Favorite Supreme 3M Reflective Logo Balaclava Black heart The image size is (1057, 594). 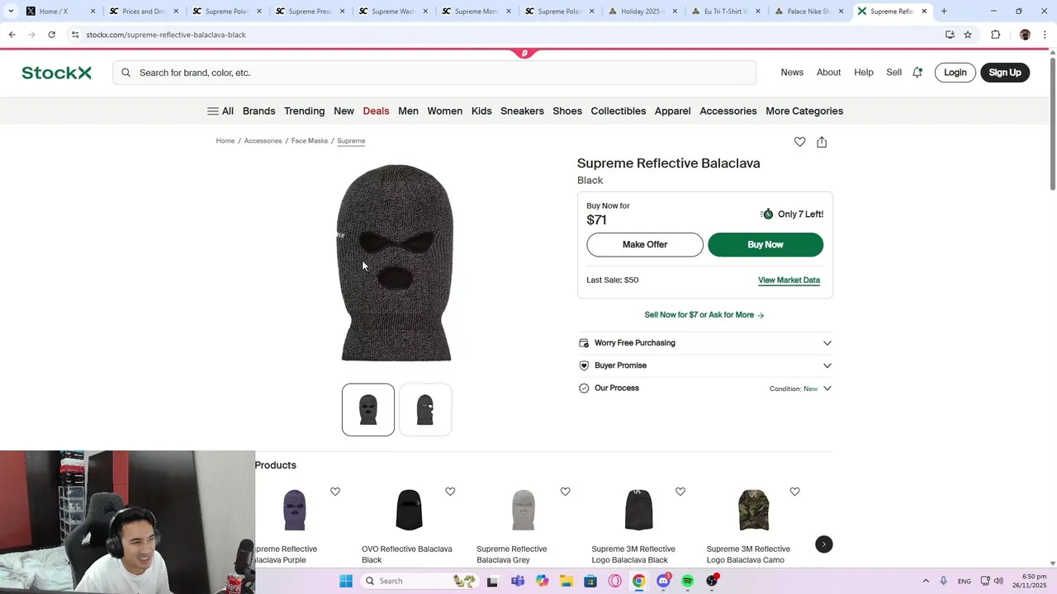[680, 492]
